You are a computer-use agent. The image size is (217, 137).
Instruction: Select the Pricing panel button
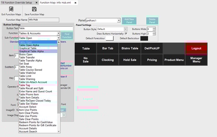pos(152,60)
